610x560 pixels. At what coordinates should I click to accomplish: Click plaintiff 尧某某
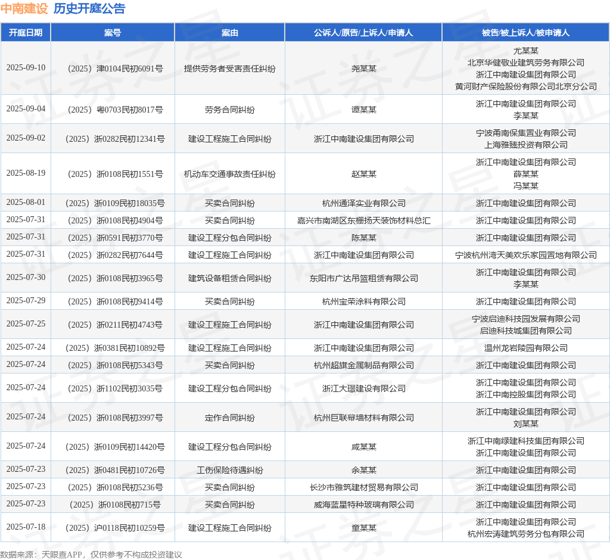pyautogui.click(x=364, y=69)
